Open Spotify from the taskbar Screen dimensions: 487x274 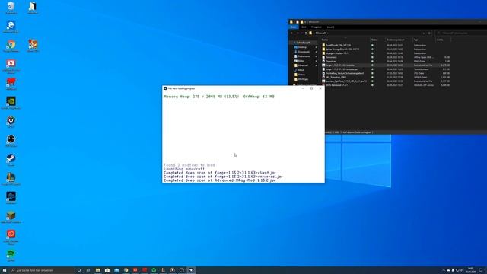click(x=154, y=270)
